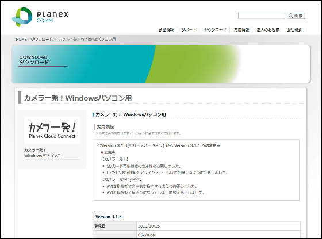Click the Version 3.1.3 to 3.1.5 changelog line
The height and width of the screenshot is (239, 322).
[x=159, y=145]
